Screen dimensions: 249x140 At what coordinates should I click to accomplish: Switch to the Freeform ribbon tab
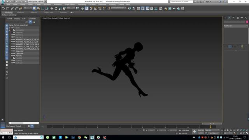[x=20, y=12]
